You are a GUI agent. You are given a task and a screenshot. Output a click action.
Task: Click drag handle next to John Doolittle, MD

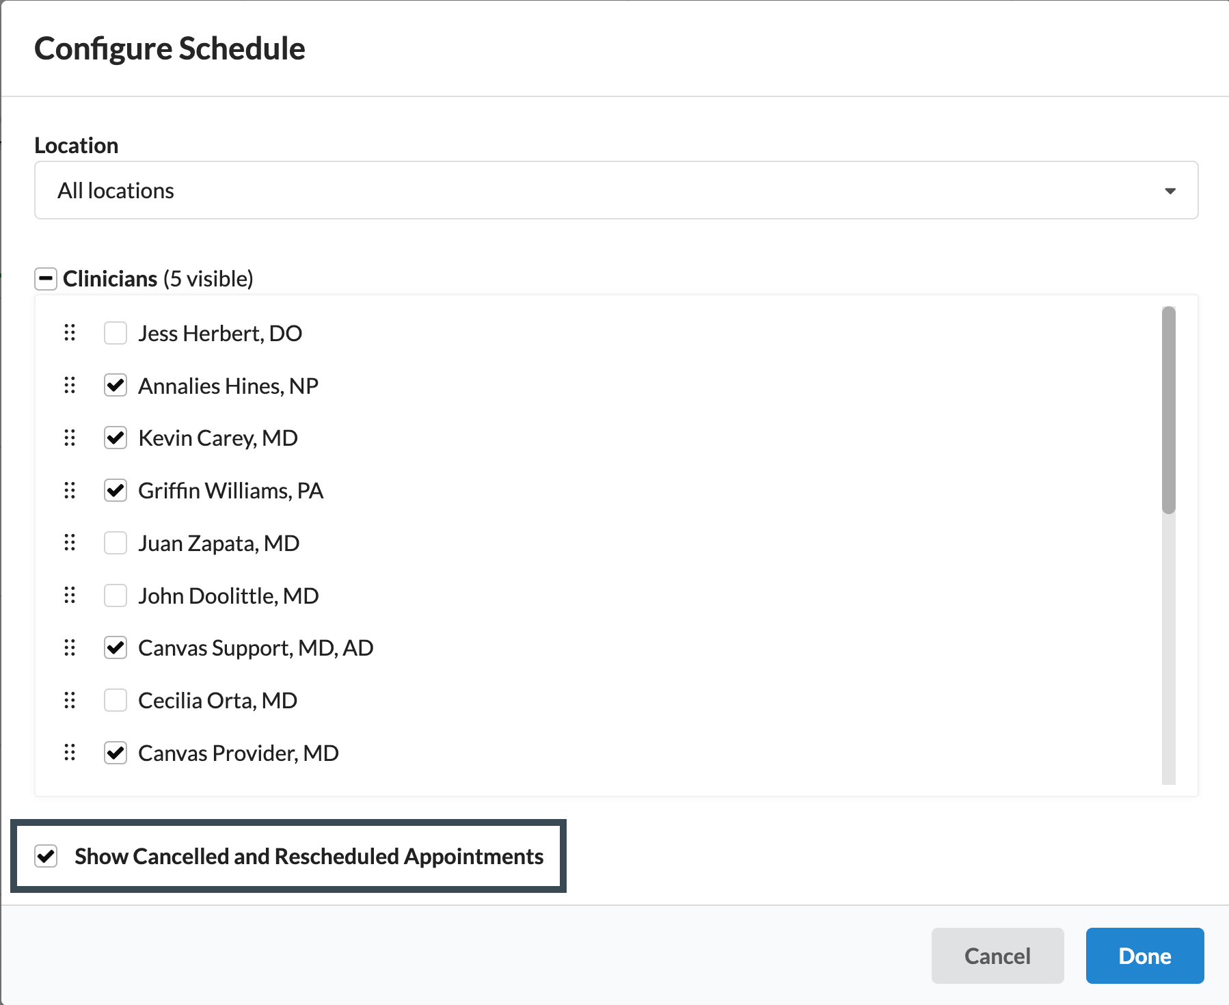70,595
